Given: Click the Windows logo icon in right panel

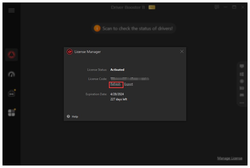Looking at the screenshot, I should 242,74.
